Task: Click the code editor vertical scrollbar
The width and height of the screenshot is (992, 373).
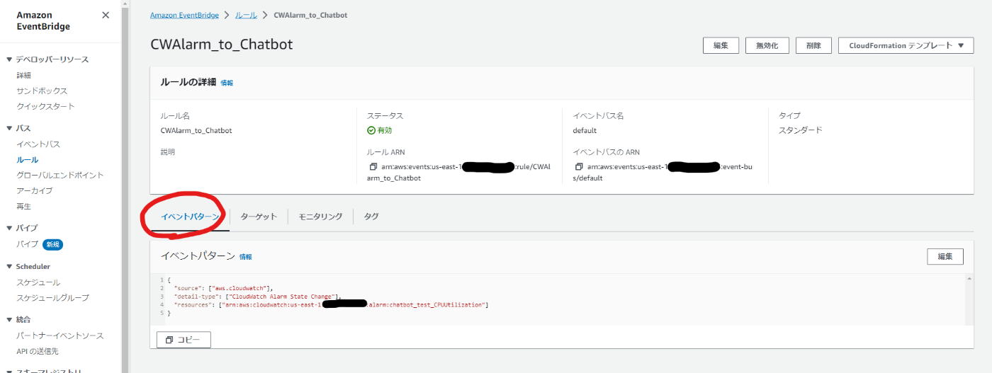Action: 969,299
